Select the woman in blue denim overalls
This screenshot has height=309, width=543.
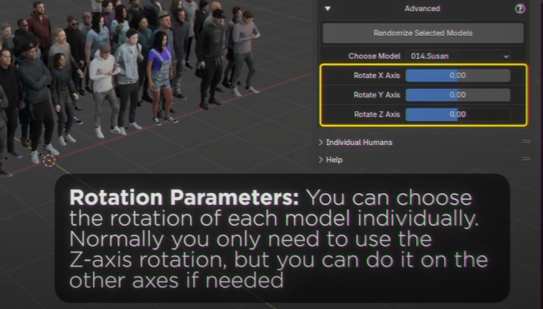pos(161,74)
